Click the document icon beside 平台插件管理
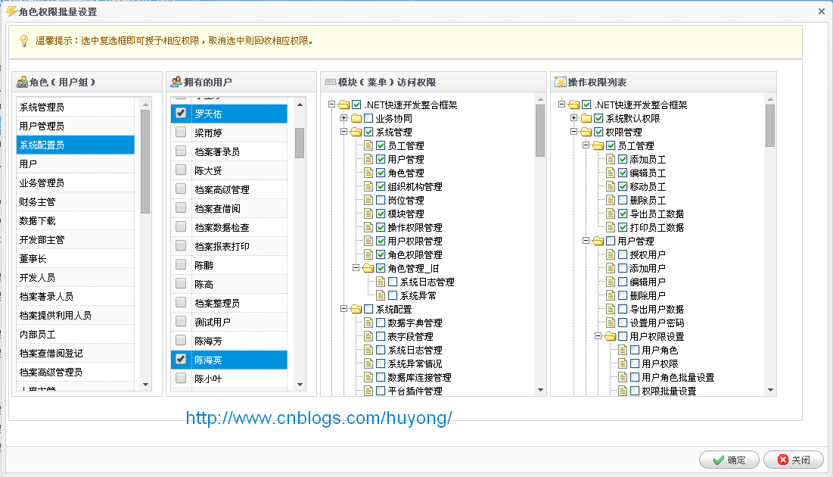 368,391
